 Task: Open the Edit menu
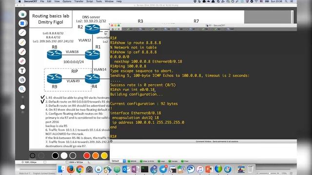(x=49, y=1)
